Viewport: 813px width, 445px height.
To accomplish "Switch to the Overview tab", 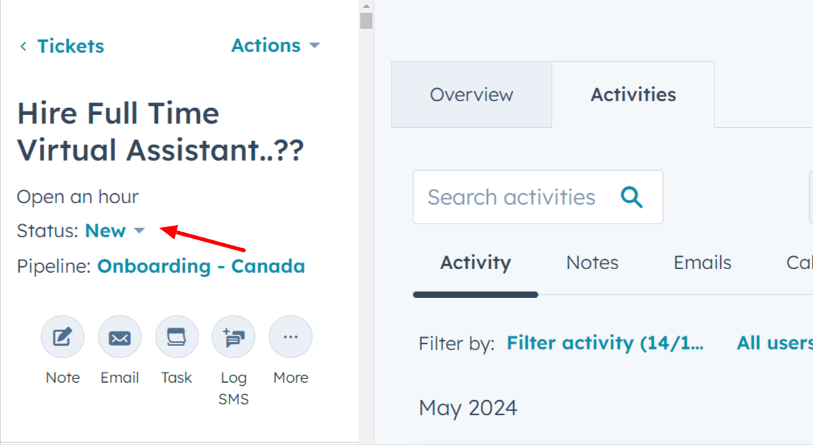I will pos(471,95).
